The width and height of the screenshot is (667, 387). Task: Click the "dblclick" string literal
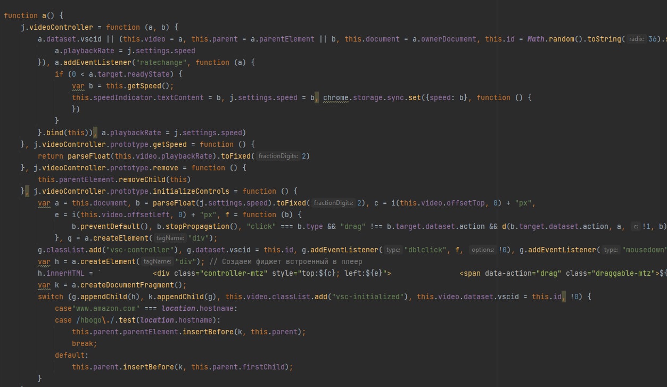click(426, 250)
